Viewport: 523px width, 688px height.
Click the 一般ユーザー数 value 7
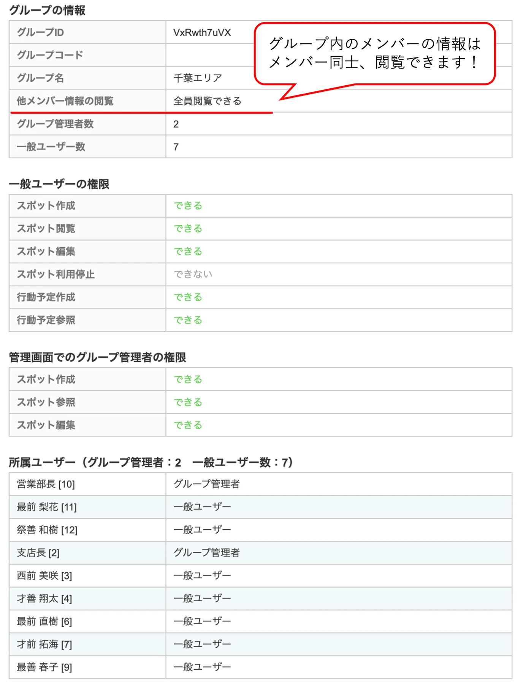[x=176, y=147]
